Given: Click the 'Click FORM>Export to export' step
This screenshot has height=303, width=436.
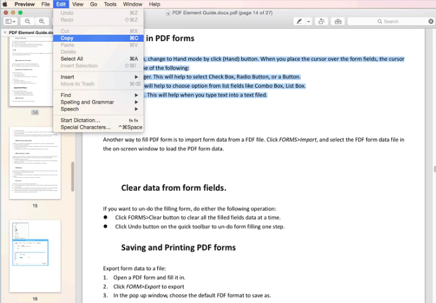Looking at the screenshot, I should point(148,286).
